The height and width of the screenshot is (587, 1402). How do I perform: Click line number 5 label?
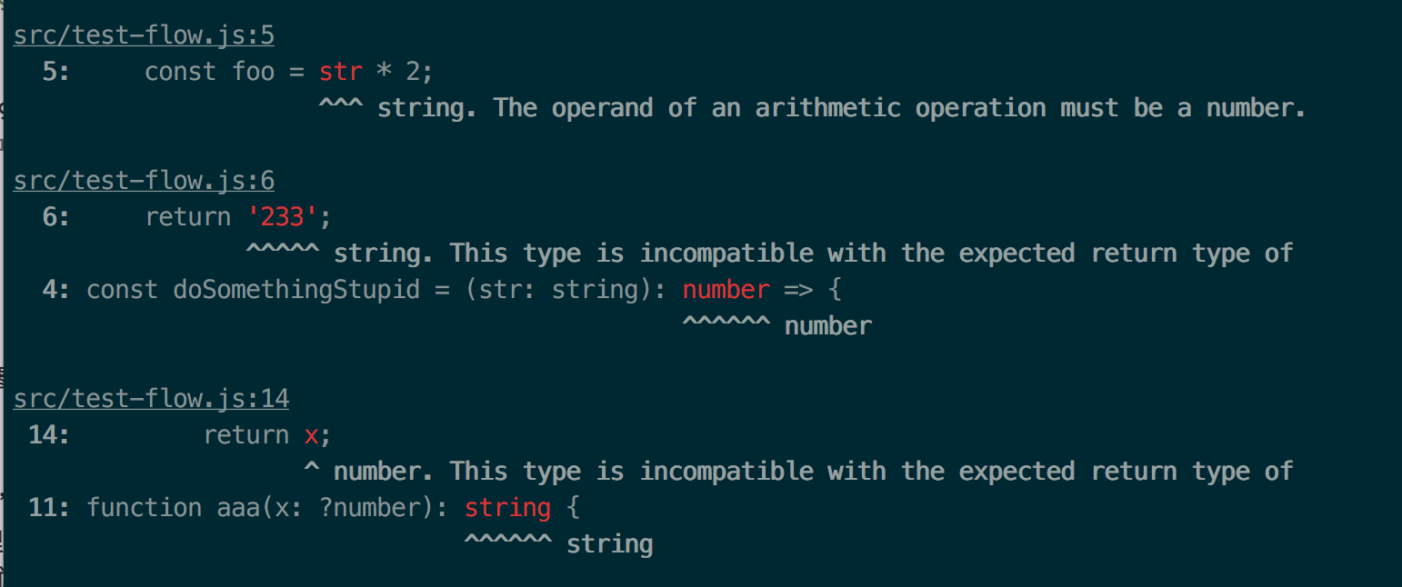click(56, 72)
